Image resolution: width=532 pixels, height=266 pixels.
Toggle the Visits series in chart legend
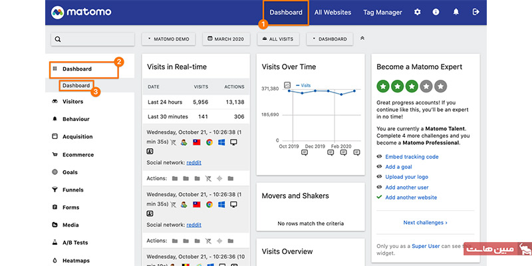(x=303, y=85)
